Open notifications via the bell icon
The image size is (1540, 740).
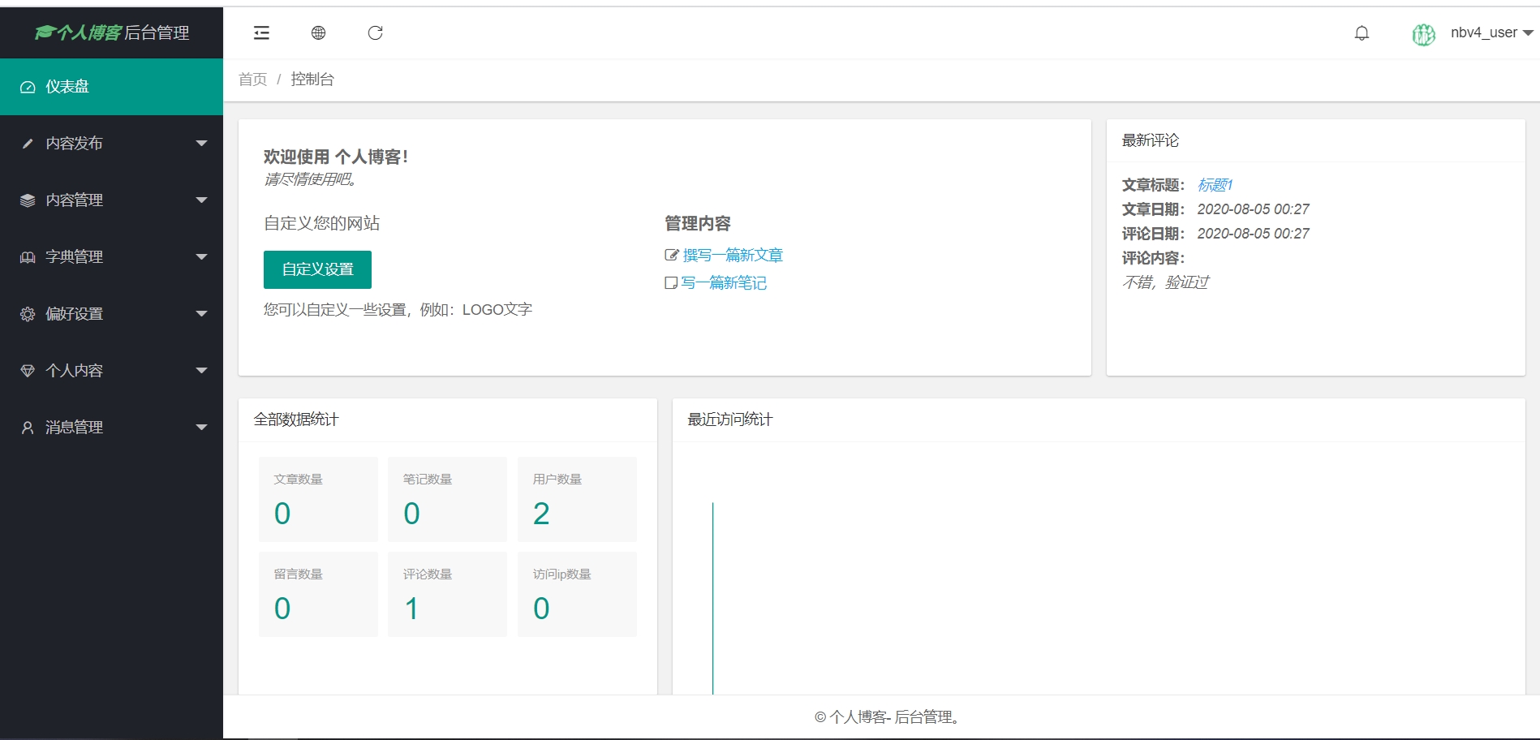[1361, 32]
